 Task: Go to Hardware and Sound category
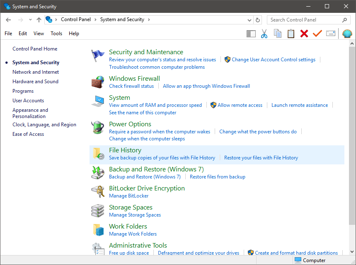[x=35, y=82]
